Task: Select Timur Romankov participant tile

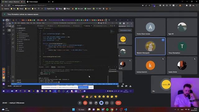Action: click(x=182, y=46)
